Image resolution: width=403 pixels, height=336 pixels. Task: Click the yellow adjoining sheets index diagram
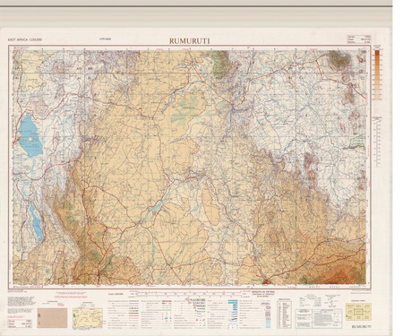coord(358,312)
